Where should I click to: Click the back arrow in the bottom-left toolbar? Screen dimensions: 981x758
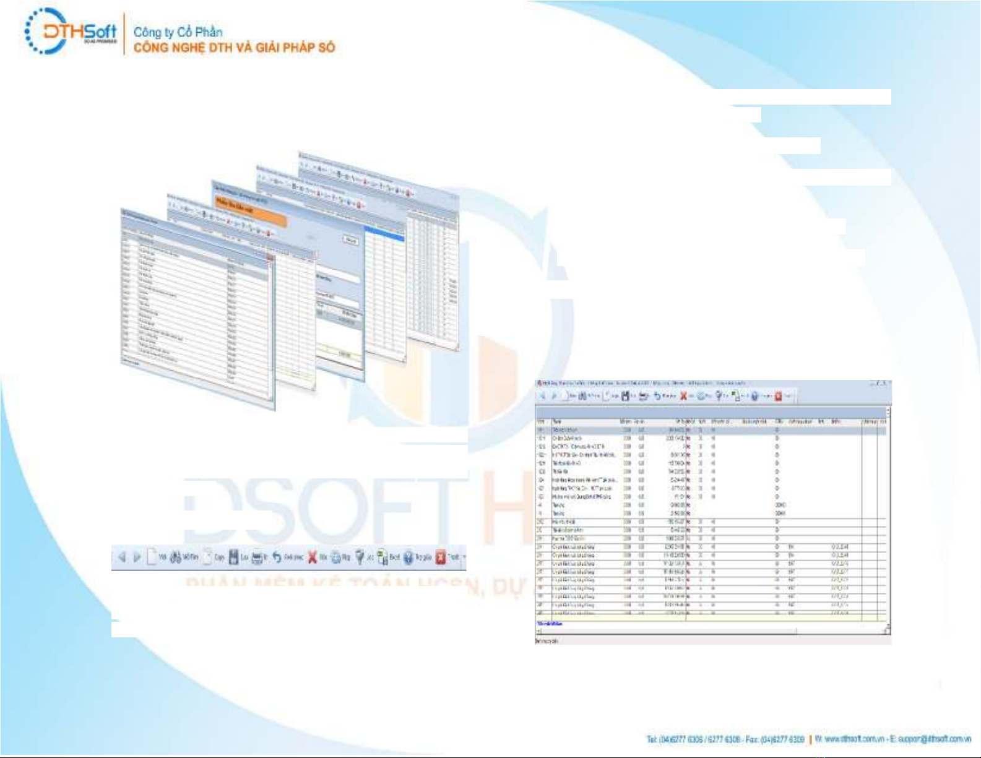122,558
